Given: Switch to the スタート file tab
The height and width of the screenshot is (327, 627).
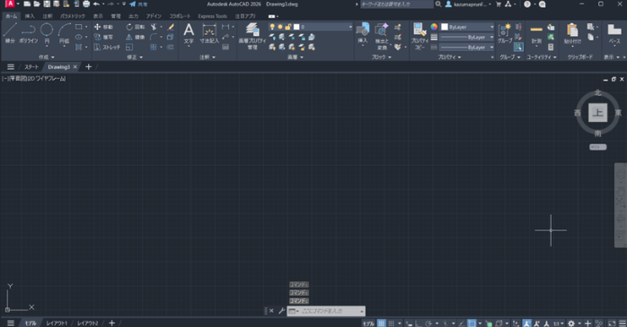Looking at the screenshot, I should (31, 66).
